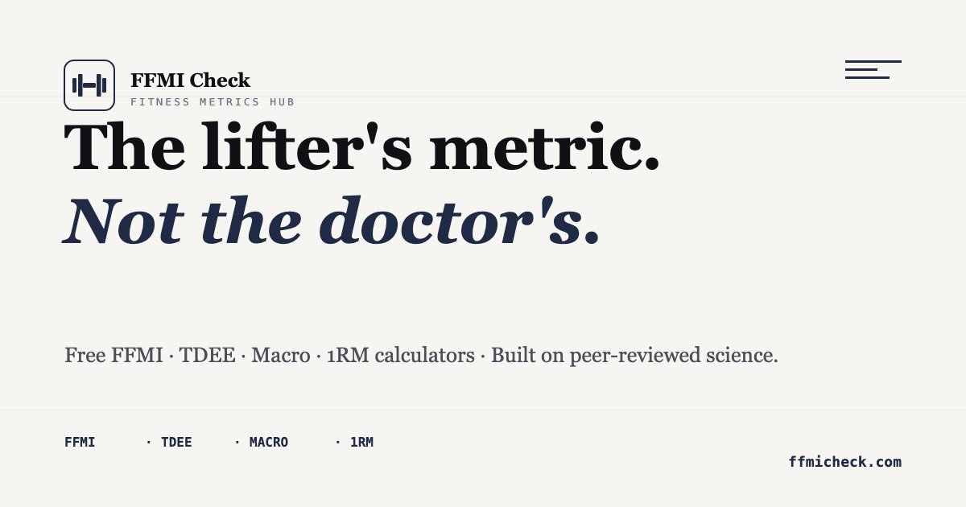Select the bottom 1RM tag

[361, 442]
